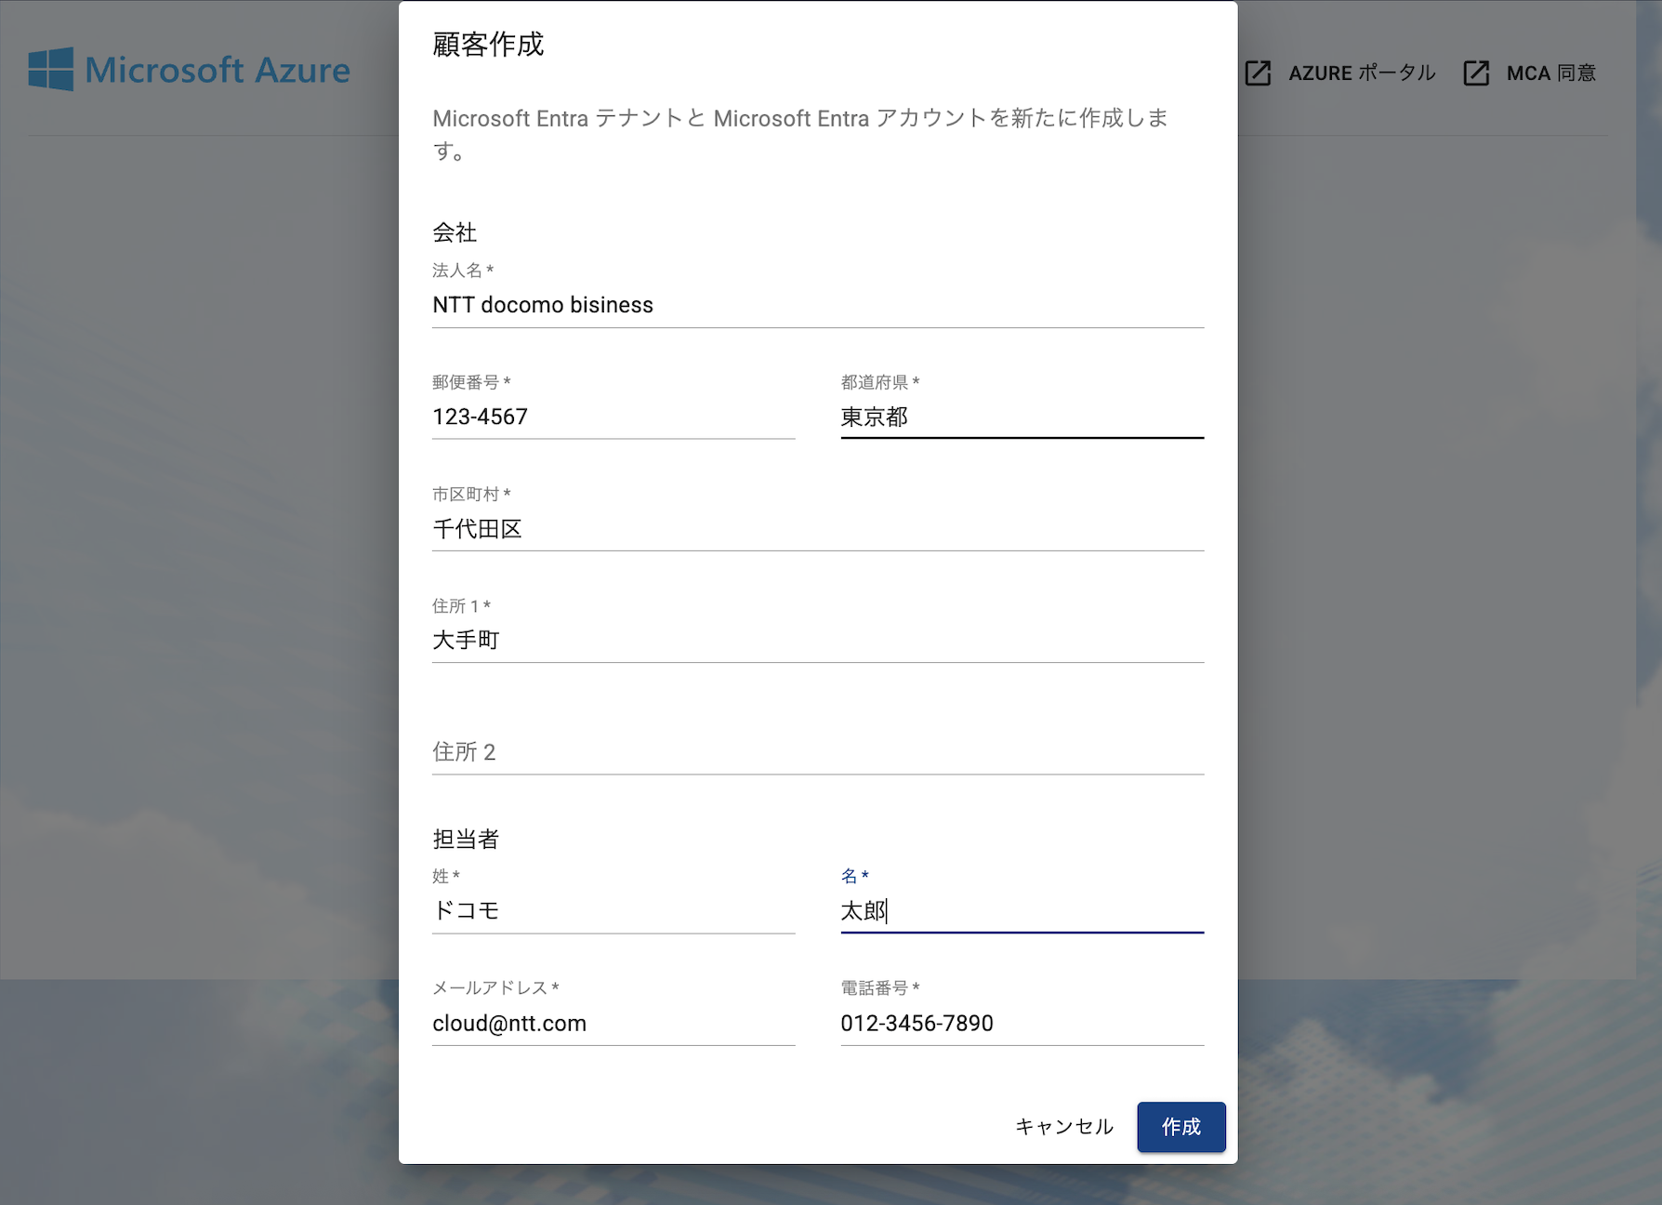Open the MCA 同意 link text
Image resolution: width=1662 pixels, height=1205 pixels.
click(1550, 73)
